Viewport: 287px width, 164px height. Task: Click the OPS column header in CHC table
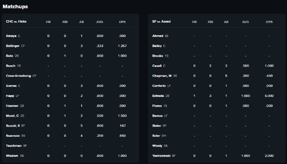point(122,22)
